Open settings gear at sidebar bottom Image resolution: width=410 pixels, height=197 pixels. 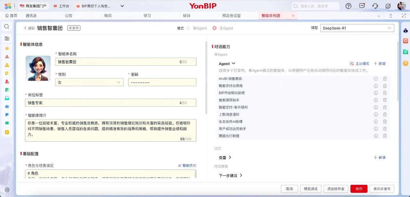(7, 190)
